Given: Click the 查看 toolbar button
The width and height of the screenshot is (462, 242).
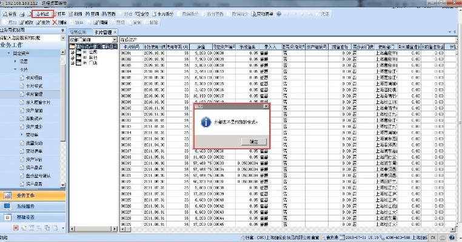Looking at the screenshot, I should point(109,14).
